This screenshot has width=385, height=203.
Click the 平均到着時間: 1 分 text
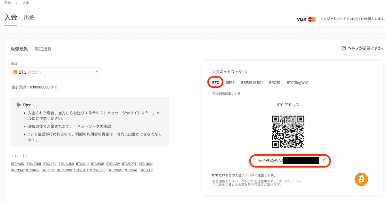(226, 94)
